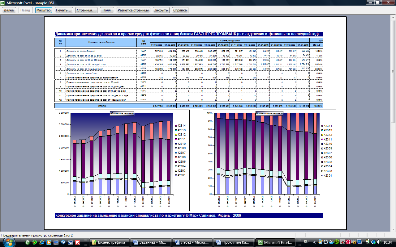The width and height of the screenshot is (396, 247).
Task: Open help via Справка button
Action: click(180, 10)
